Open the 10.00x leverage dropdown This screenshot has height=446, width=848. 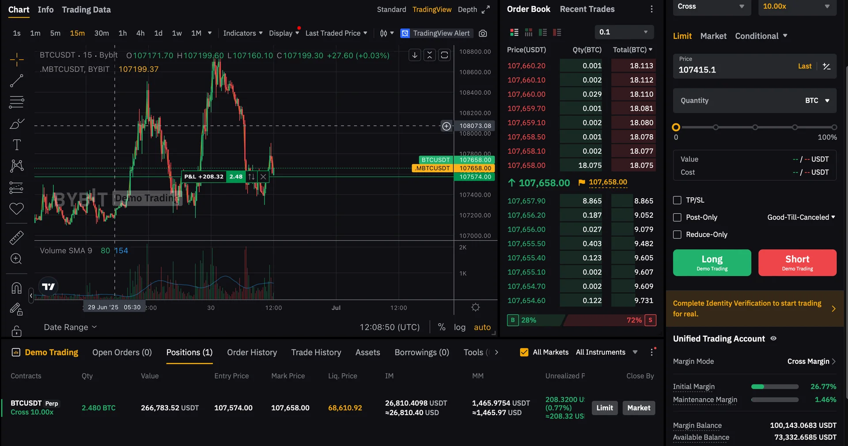(x=797, y=7)
